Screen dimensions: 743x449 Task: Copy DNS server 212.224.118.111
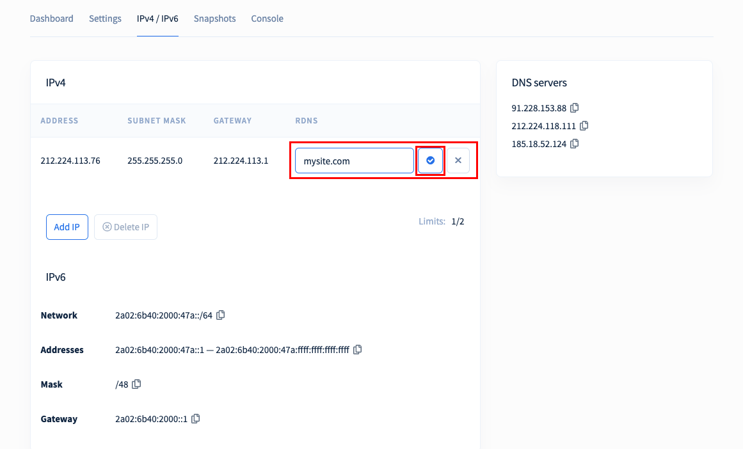point(584,125)
